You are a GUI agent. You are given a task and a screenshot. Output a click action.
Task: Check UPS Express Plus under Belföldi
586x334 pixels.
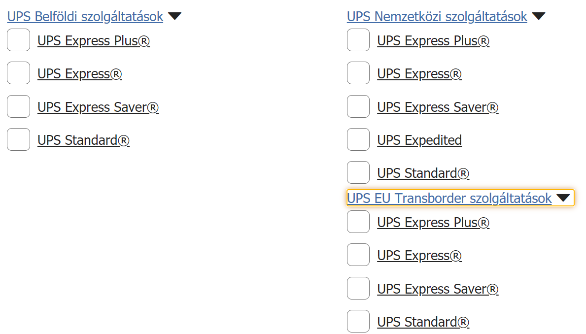(19, 40)
